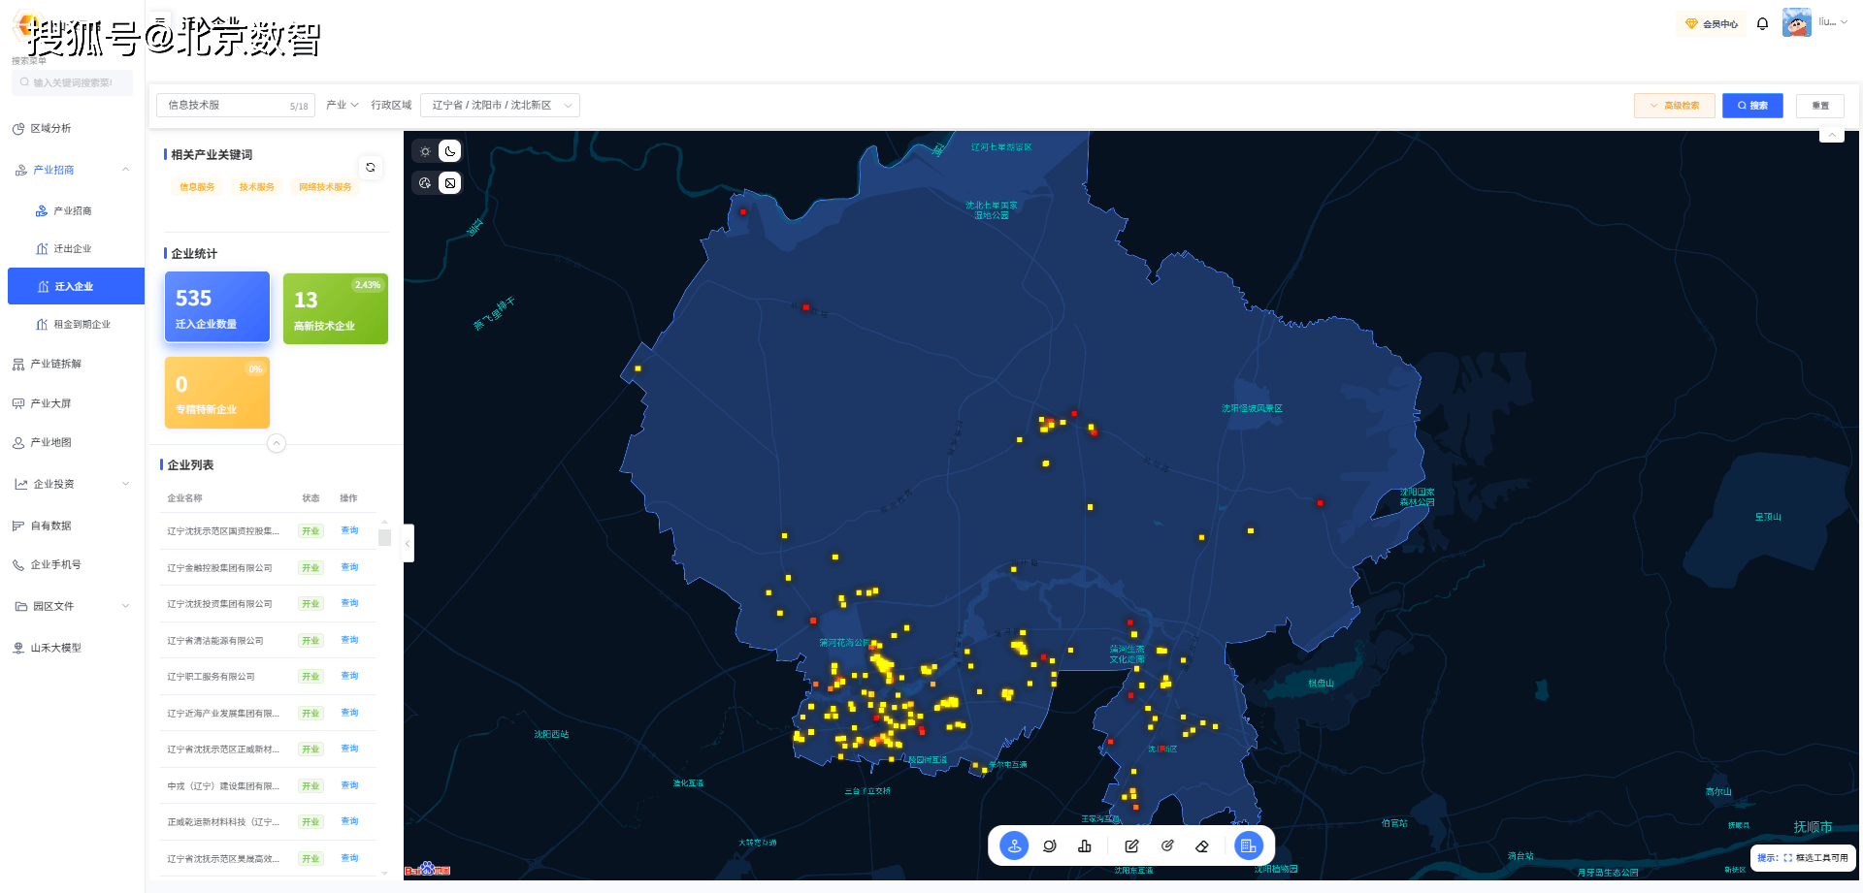The image size is (1863, 893).
Task: Click the square edit pencil tool
Action: click(x=1131, y=845)
